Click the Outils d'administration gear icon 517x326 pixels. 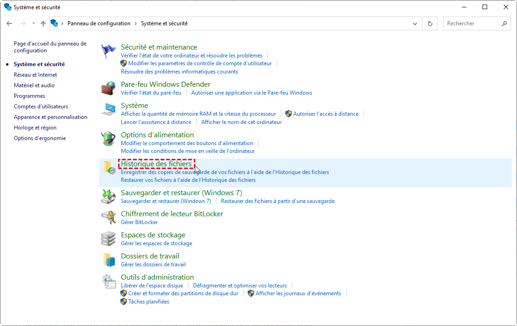(108, 281)
